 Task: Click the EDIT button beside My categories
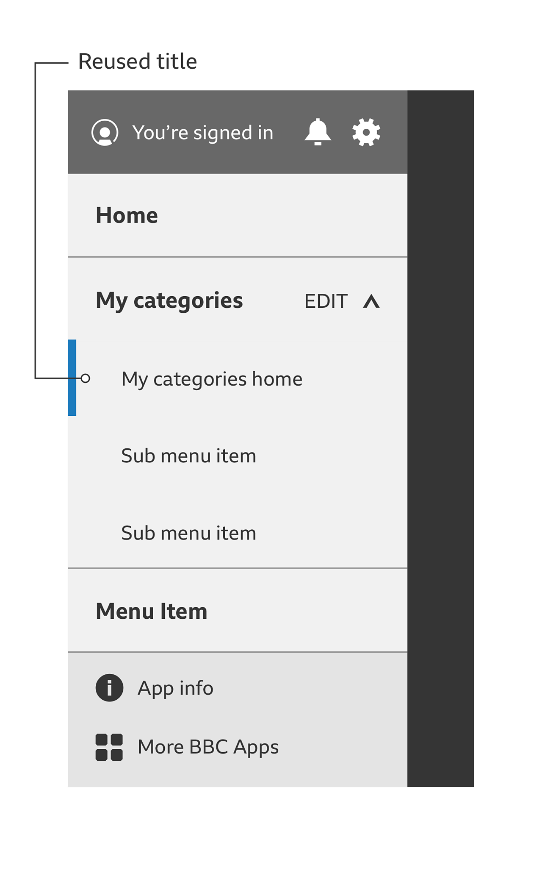coord(326,301)
